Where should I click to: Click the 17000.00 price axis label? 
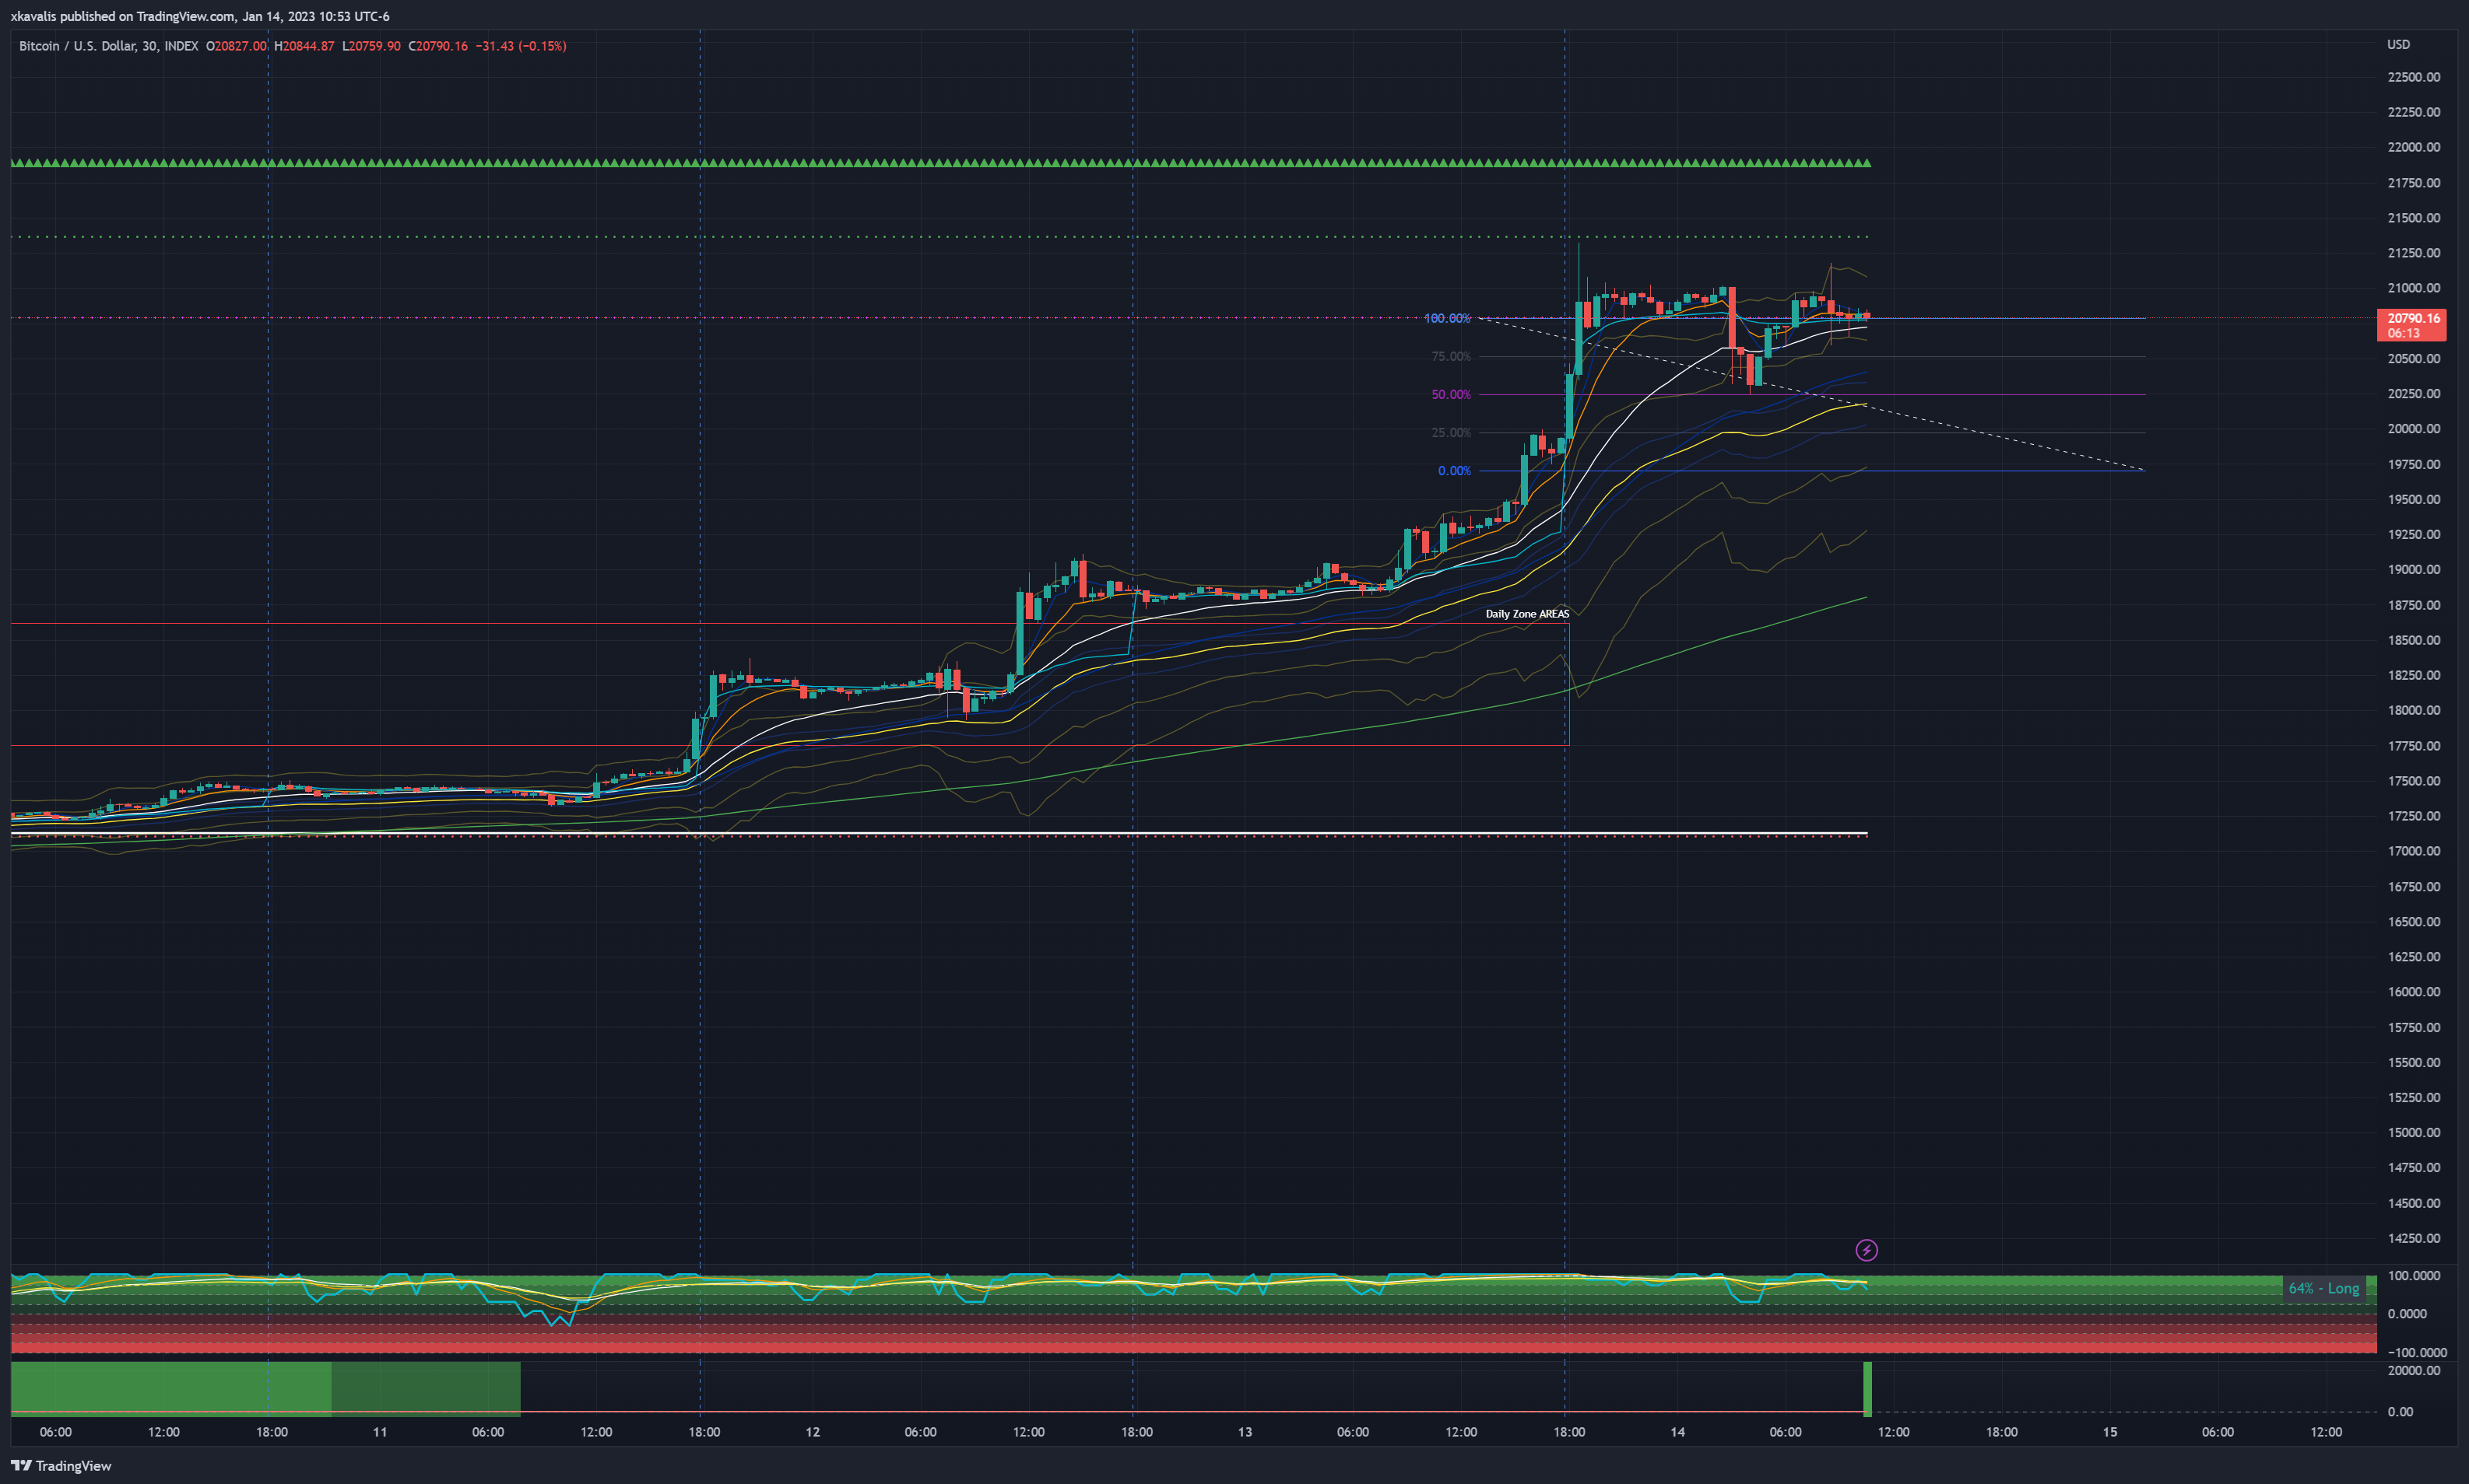tap(2413, 851)
